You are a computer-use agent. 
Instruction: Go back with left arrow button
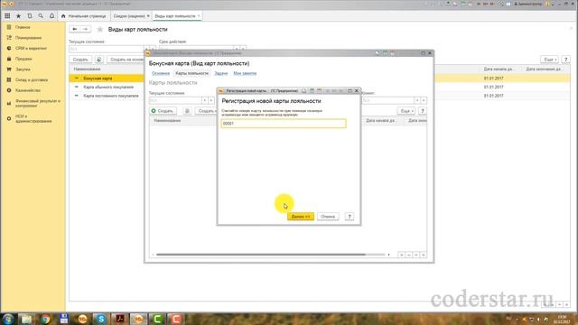74,29
